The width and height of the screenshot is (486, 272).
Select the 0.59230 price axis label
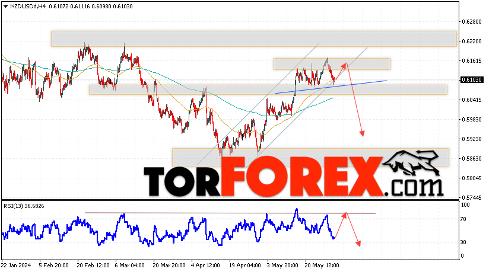[x=471, y=139]
